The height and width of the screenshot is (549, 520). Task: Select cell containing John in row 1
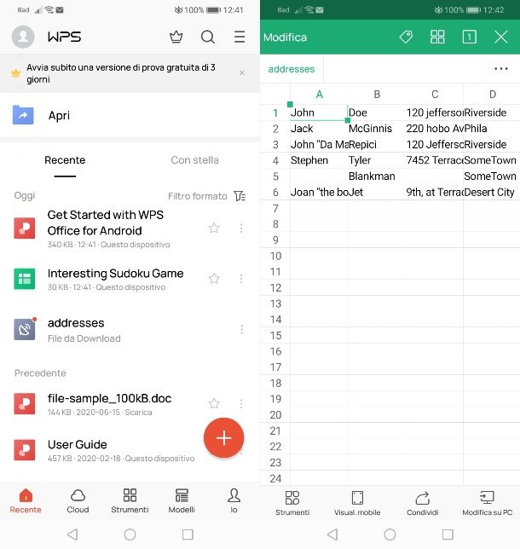[x=319, y=113]
